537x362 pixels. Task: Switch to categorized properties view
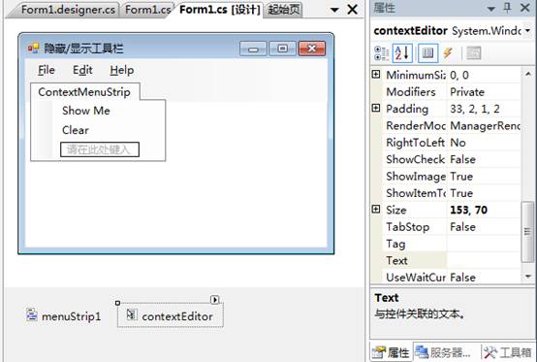(x=381, y=53)
